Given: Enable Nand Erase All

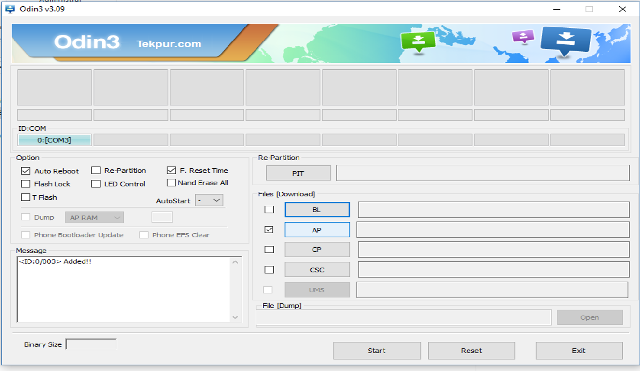Looking at the screenshot, I should (x=171, y=182).
